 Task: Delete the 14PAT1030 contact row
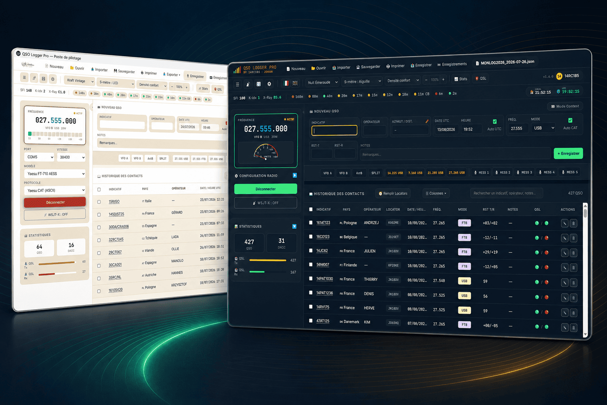click(573, 282)
